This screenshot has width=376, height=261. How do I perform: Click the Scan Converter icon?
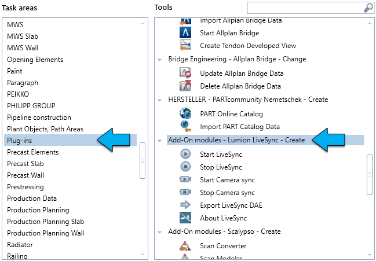coord(185,245)
